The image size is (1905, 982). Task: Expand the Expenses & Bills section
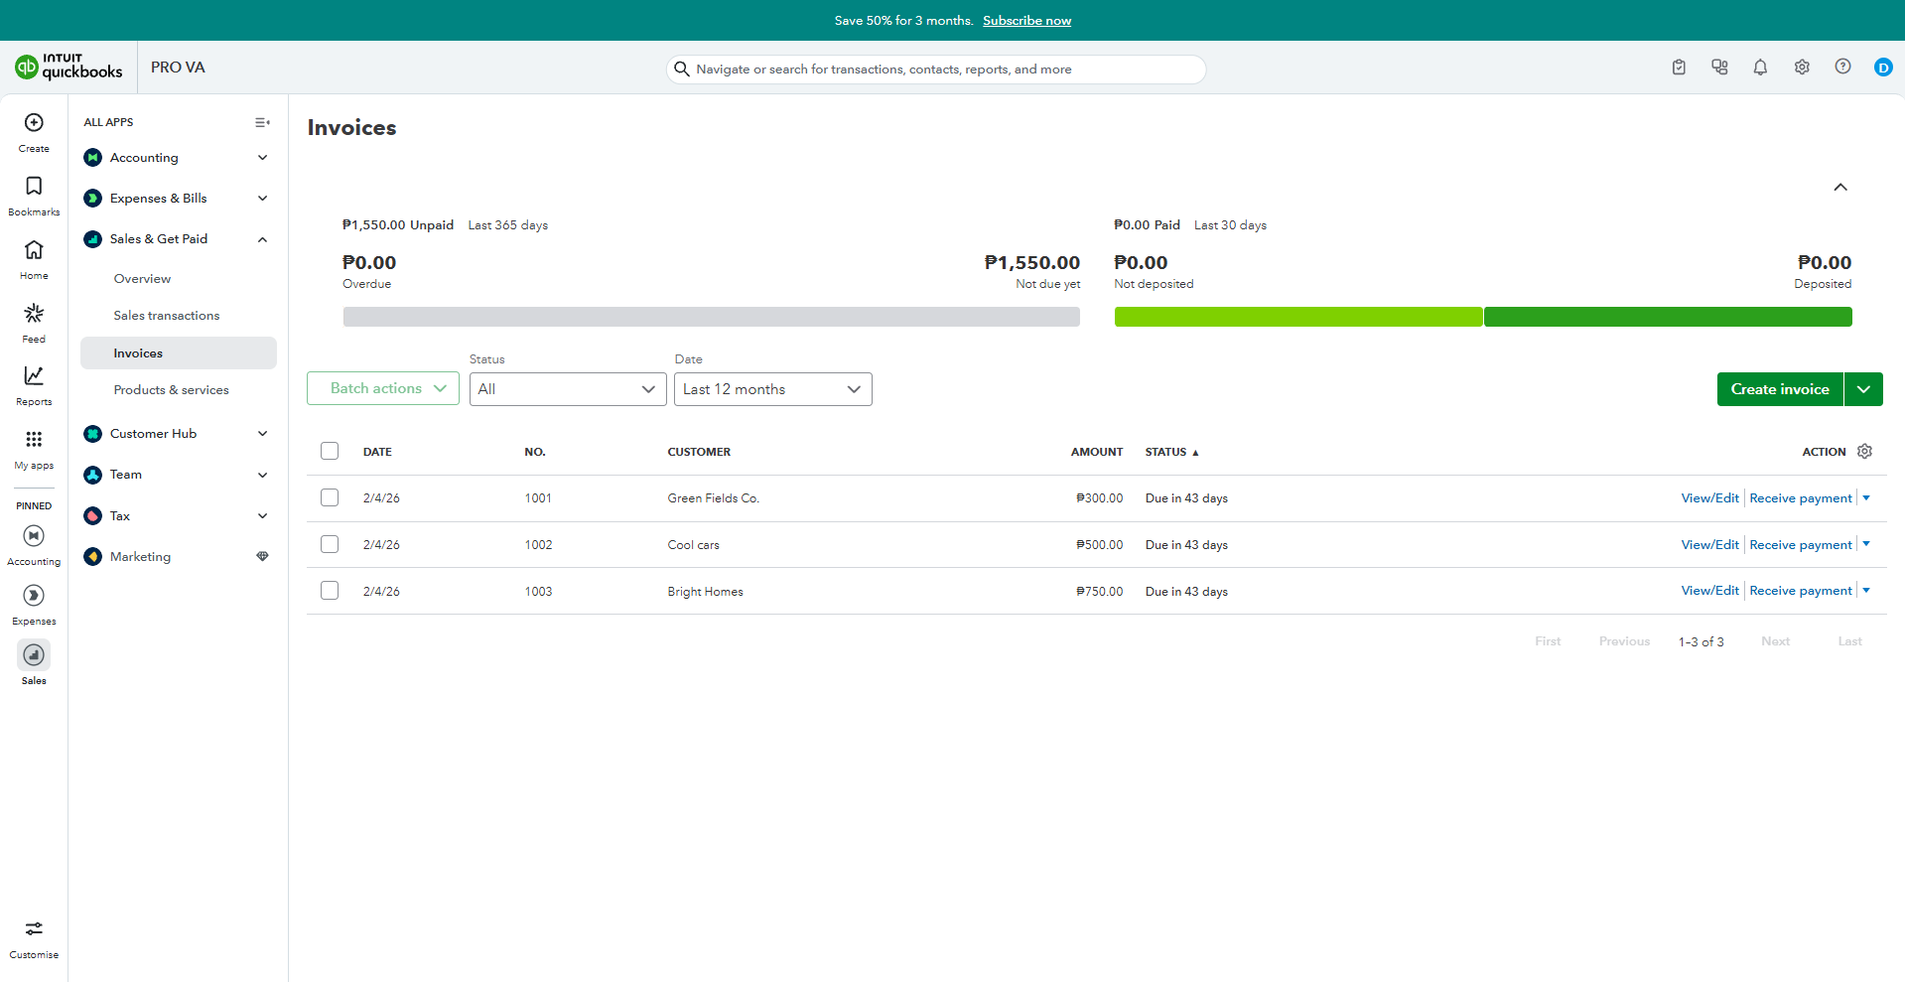pos(262,199)
